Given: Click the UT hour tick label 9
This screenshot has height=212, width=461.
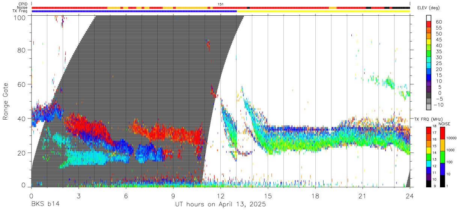Looking at the screenshot, I should coord(173,195).
